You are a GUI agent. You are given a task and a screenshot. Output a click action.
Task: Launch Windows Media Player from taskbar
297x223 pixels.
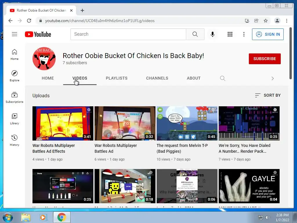click(43, 217)
